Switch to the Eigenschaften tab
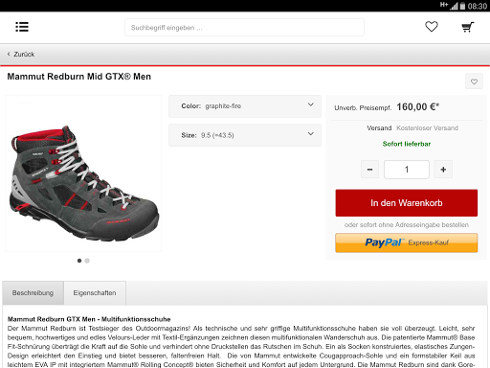The image size is (490, 368). click(95, 293)
